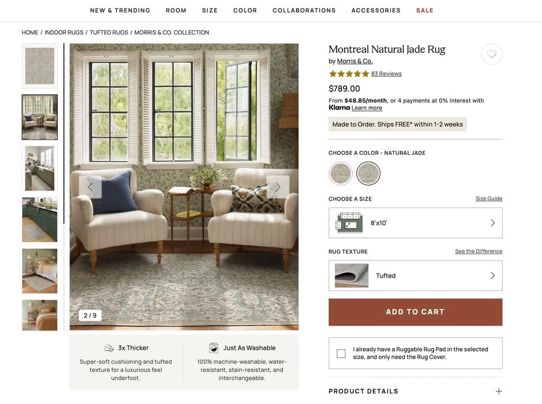Open the Collaborations menu
Screen dimensions: 542x404
(x=304, y=10)
